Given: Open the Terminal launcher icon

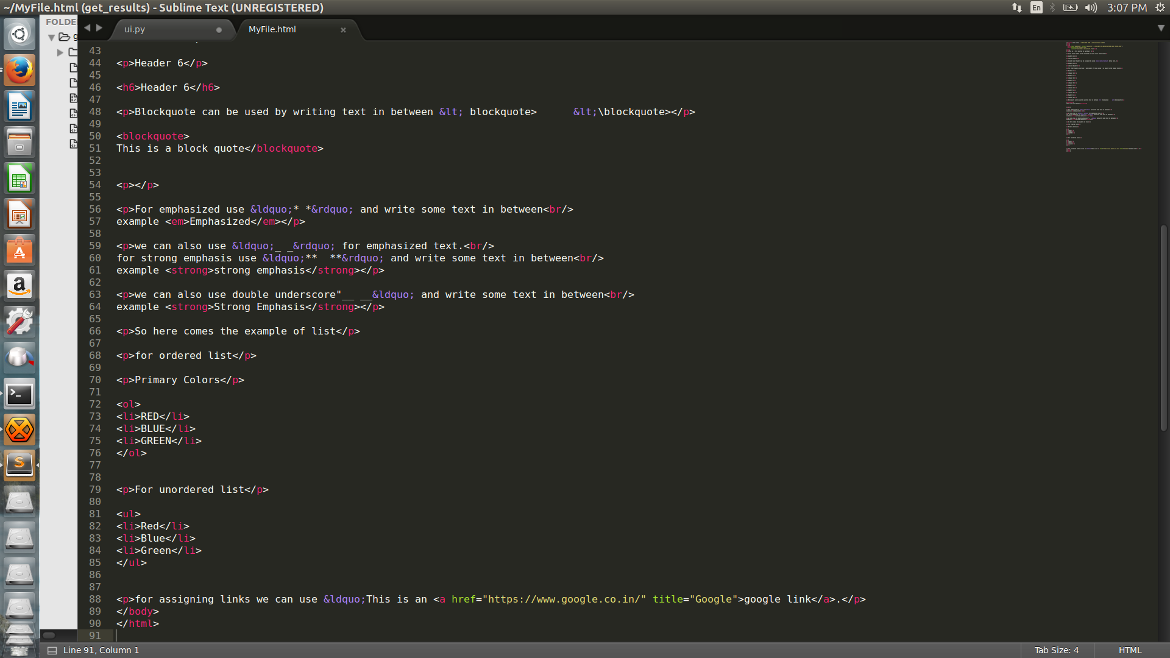Looking at the screenshot, I should pos(19,394).
